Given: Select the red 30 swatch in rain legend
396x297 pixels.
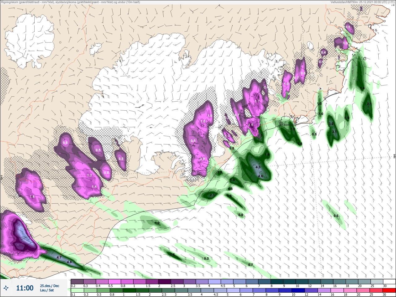Looking at the screenshot, I should click(389, 290).
